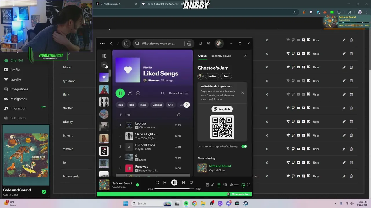Skip to next track
The image size is (371, 208).
[183, 183]
